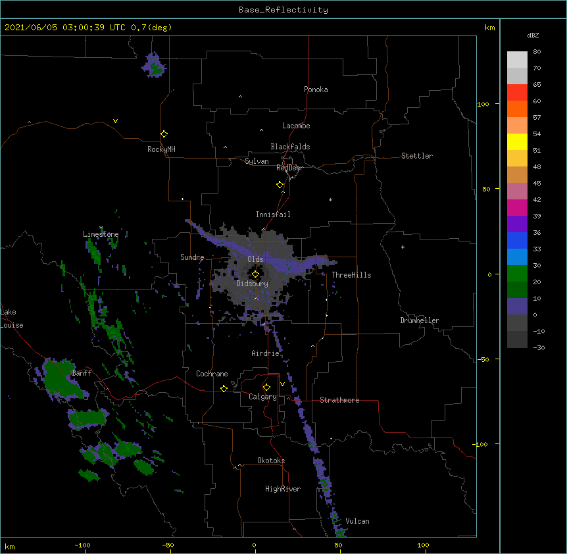
Task: Click the white asterisk east of Innisfail
Action: 330,199
